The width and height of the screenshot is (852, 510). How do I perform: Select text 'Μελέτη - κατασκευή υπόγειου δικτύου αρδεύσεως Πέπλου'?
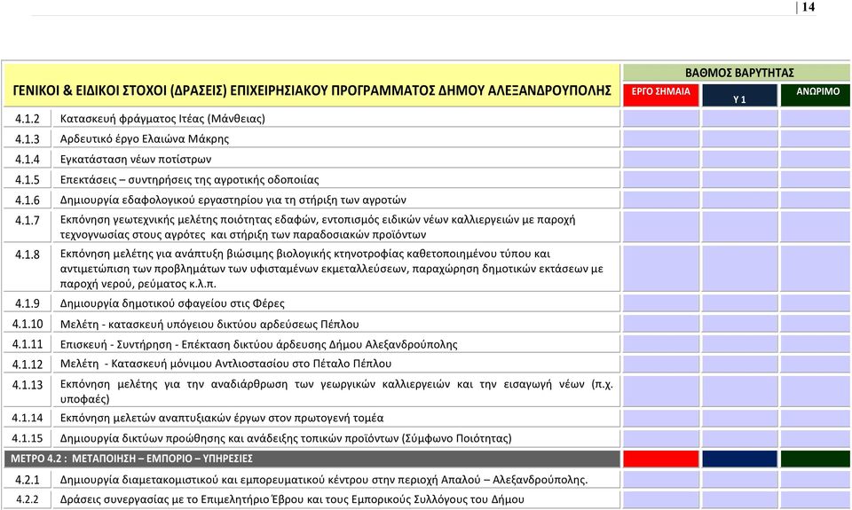(209, 325)
